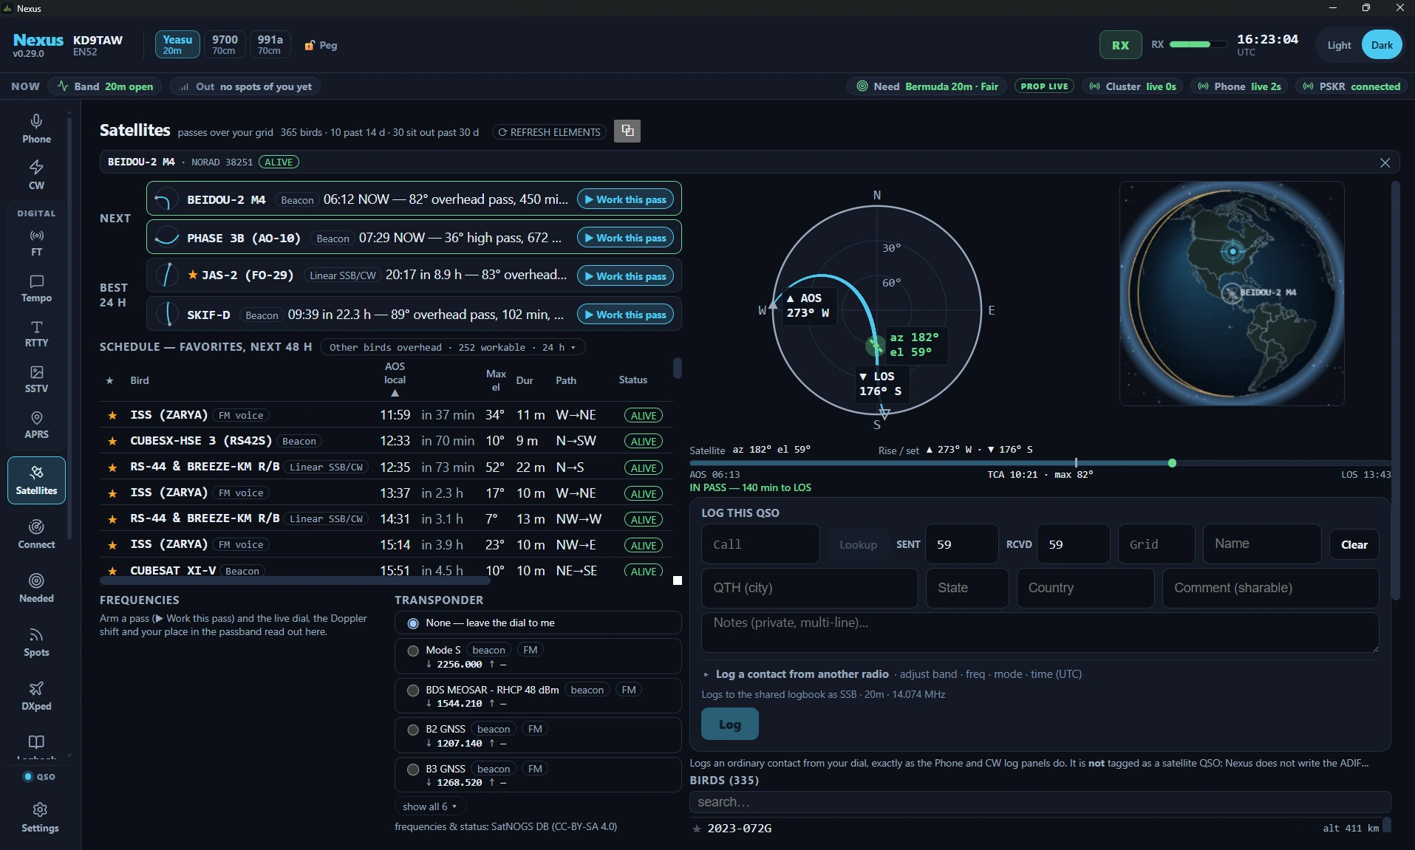The image size is (1415, 850).
Task: Select the 991a 70cm radio tab
Action: [x=270, y=44]
